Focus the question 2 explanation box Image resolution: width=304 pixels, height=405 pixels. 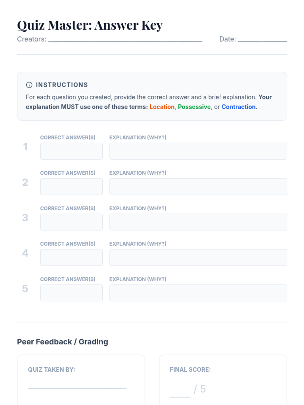pos(198,187)
